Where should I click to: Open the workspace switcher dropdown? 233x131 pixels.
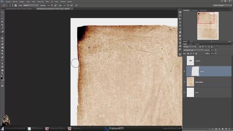click(222, 5)
